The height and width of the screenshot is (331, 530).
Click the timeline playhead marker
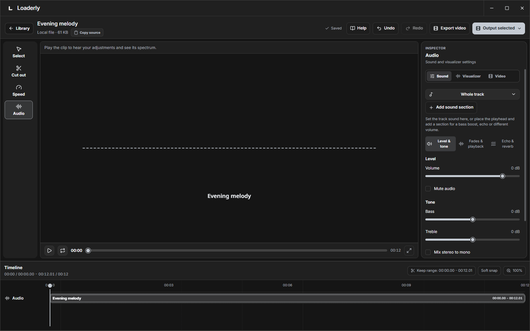pos(50,285)
